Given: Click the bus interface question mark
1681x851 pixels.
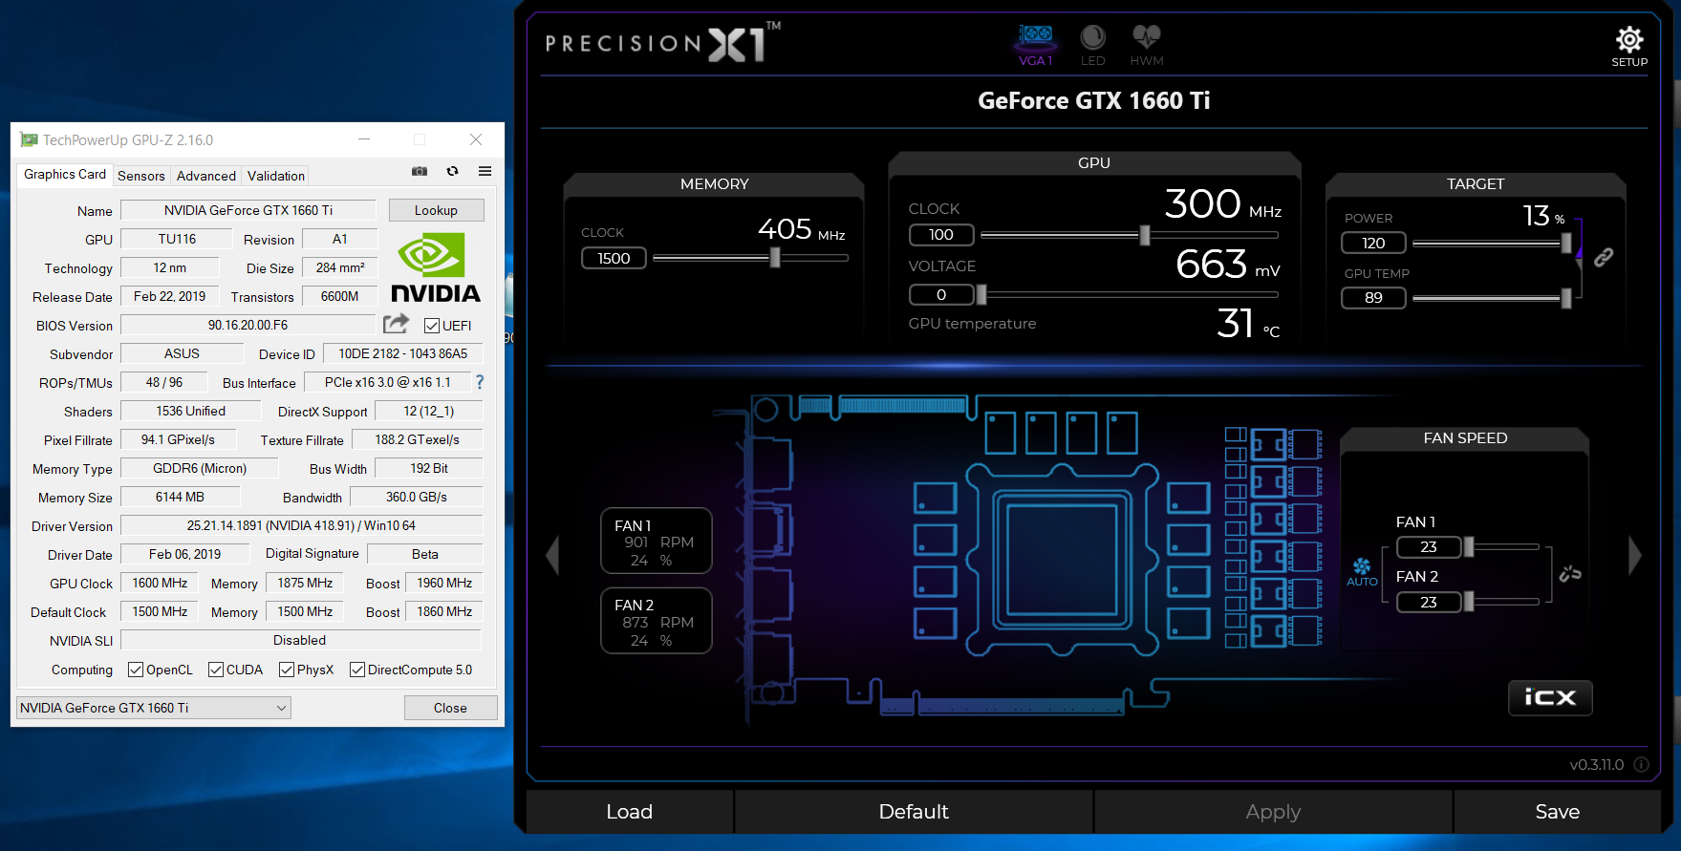Looking at the screenshot, I should click(x=480, y=382).
